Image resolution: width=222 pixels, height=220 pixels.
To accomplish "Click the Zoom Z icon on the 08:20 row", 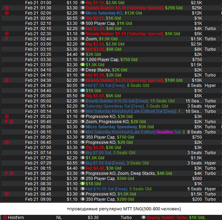I will 6,173.
